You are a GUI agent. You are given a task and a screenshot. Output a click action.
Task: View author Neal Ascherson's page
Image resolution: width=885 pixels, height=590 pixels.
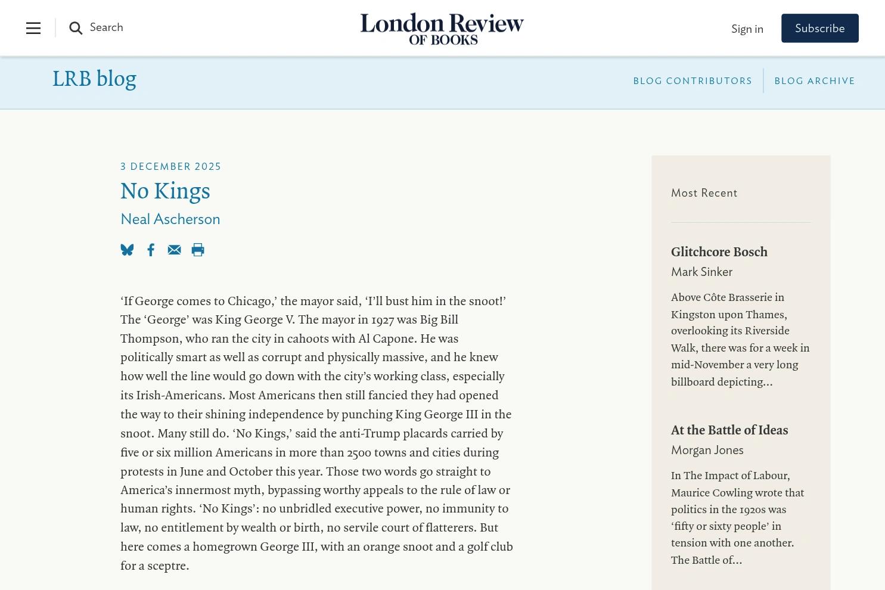click(x=170, y=219)
